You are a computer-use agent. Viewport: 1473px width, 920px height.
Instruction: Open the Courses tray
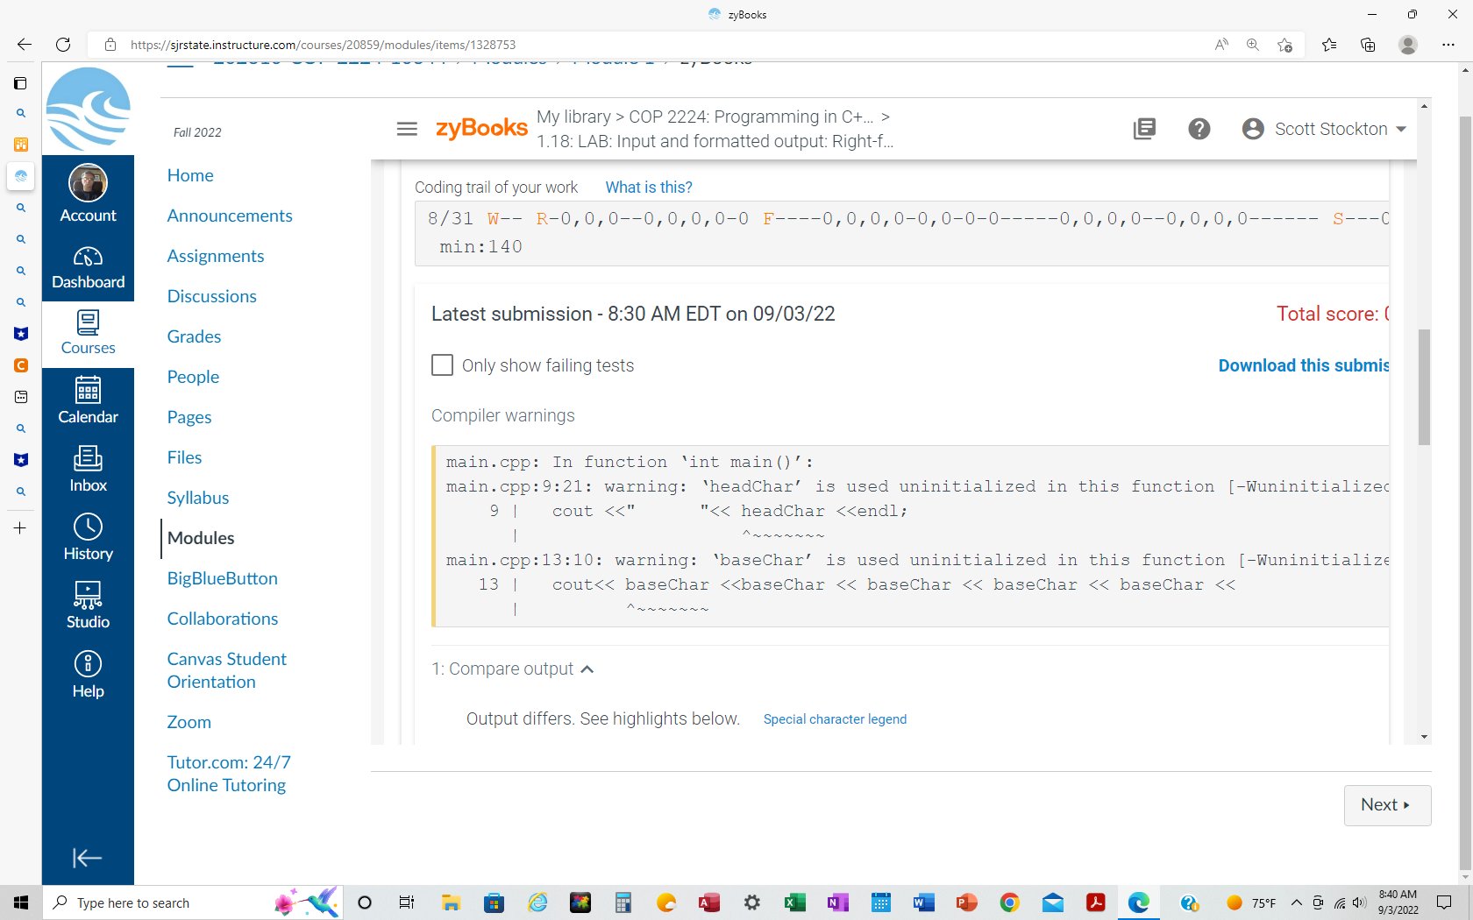88,334
